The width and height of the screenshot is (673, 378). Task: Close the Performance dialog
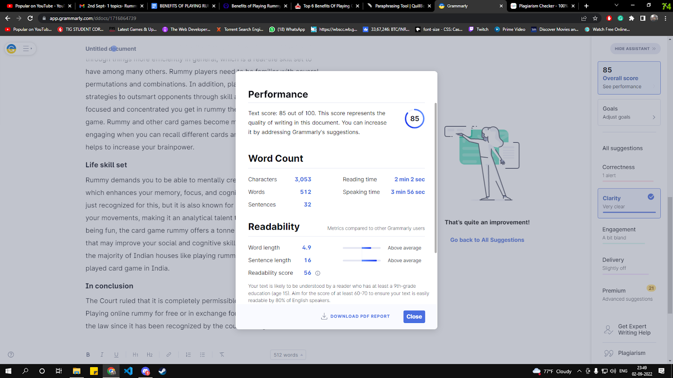pos(414,317)
